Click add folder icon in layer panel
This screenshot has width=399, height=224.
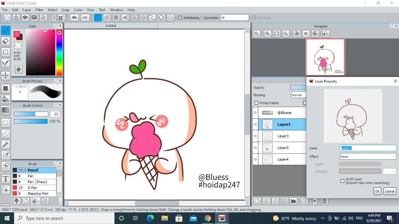click(x=293, y=201)
